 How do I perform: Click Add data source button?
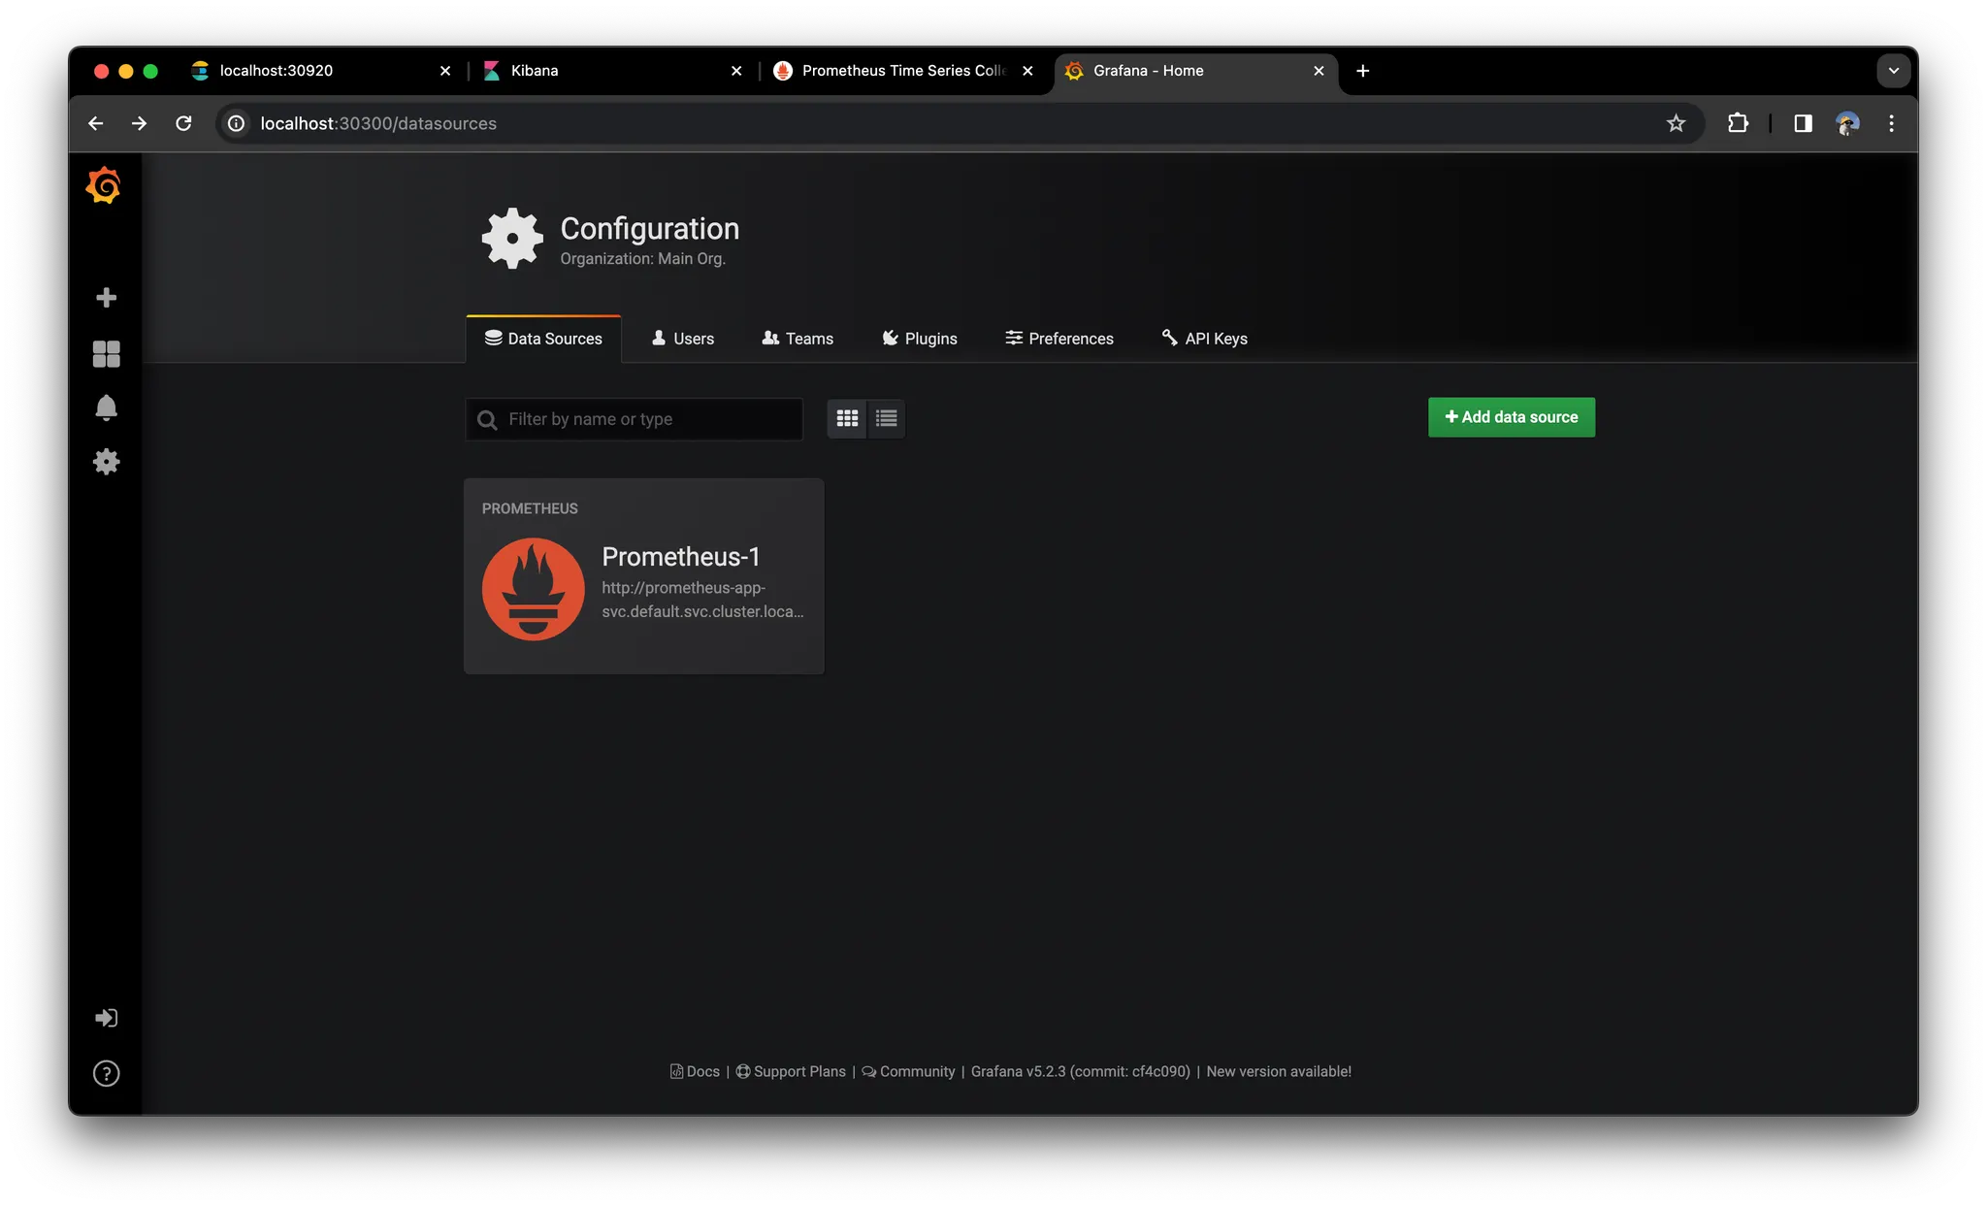[x=1511, y=417]
